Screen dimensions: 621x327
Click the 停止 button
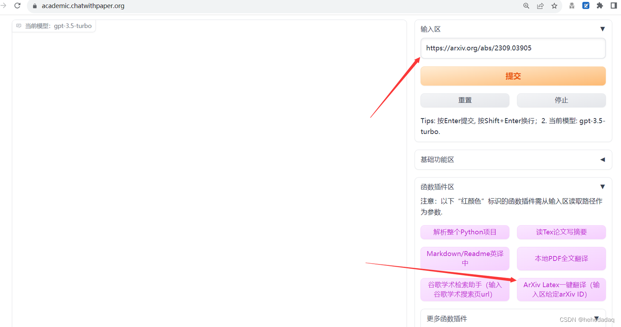point(561,100)
